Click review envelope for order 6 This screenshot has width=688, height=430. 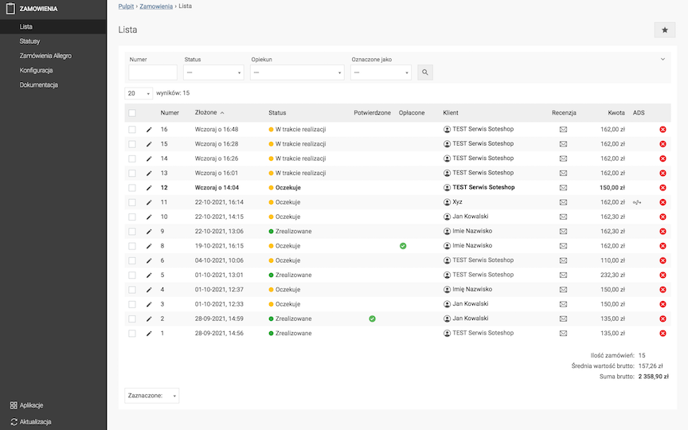tap(563, 260)
